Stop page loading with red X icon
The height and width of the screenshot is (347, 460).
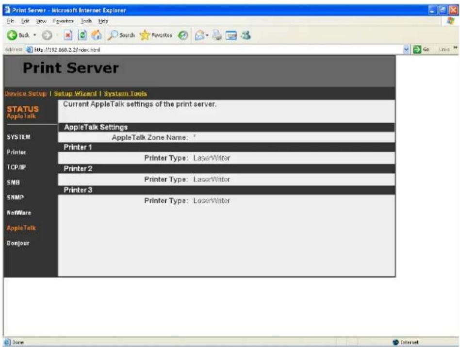point(68,35)
